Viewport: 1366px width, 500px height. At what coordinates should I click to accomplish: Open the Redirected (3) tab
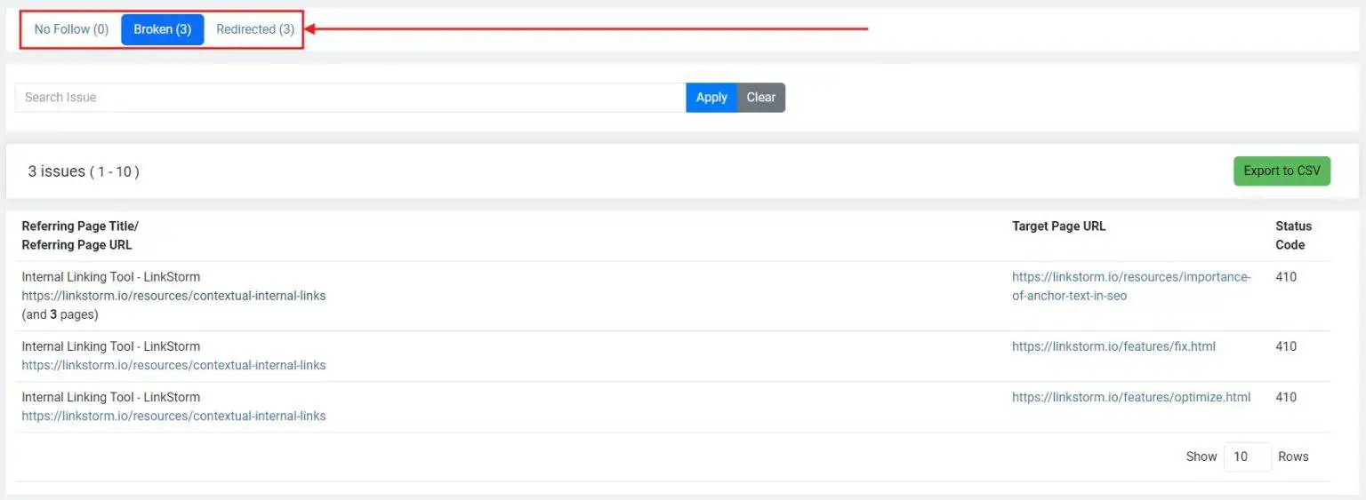[x=255, y=29]
